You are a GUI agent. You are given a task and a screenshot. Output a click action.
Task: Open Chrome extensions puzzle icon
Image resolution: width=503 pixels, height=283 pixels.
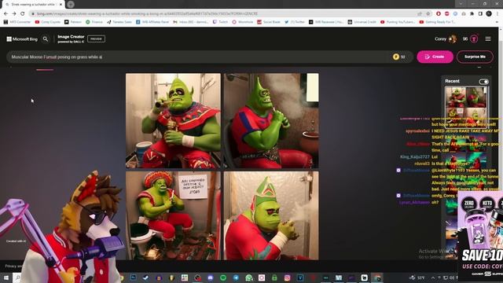click(472, 14)
